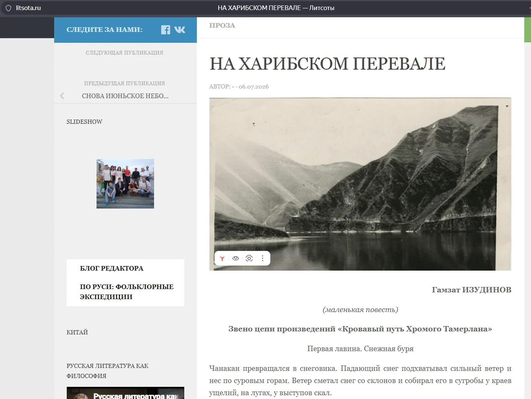Click the SLIDESHOW widget heading
This screenshot has width=531, height=399.
pos(84,122)
